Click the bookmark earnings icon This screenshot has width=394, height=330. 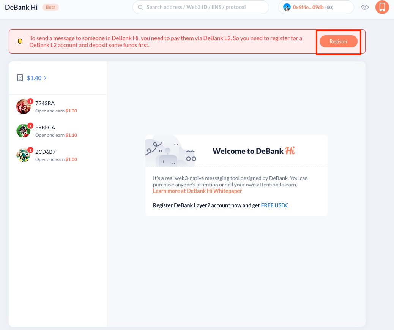20,78
